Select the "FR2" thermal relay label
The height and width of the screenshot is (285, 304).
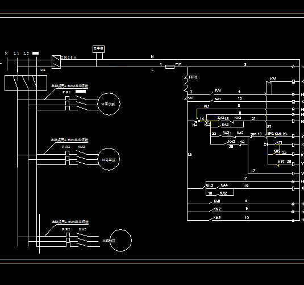pyautogui.click(x=66, y=147)
